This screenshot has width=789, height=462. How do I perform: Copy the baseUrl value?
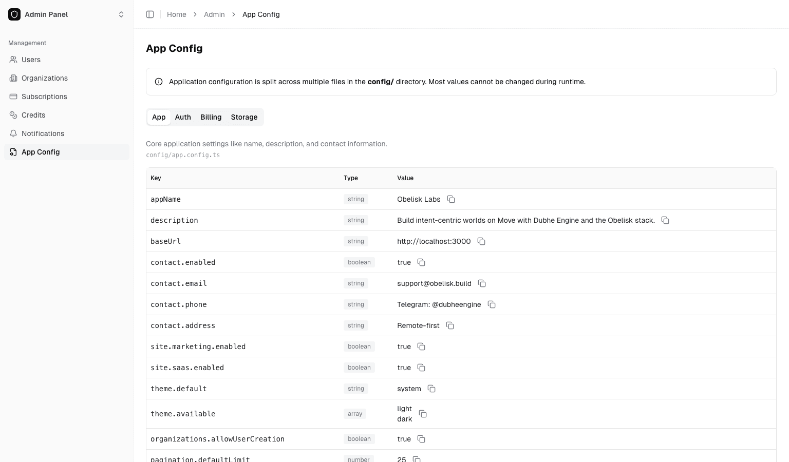click(481, 241)
